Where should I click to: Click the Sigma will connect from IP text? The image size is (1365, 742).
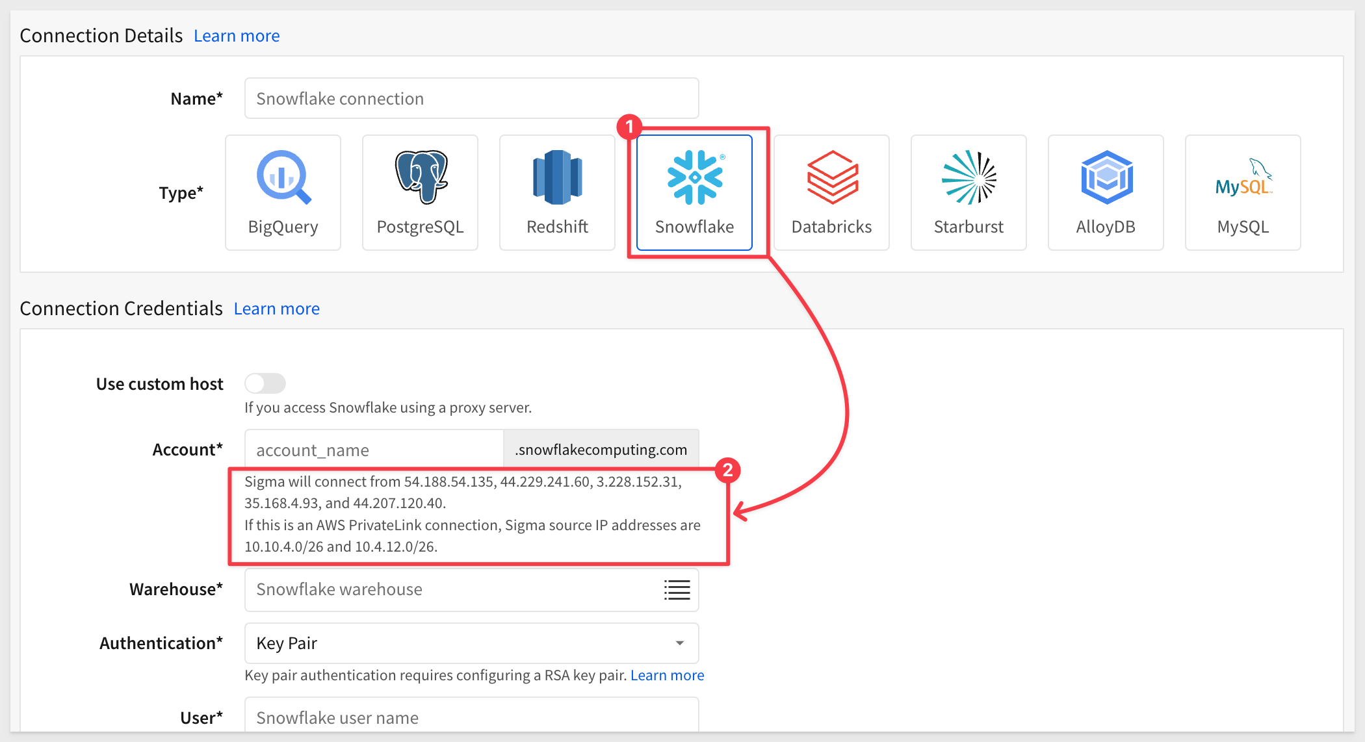[463, 493]
